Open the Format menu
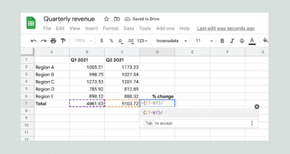The image size is (290, 154). click(111, 29)
